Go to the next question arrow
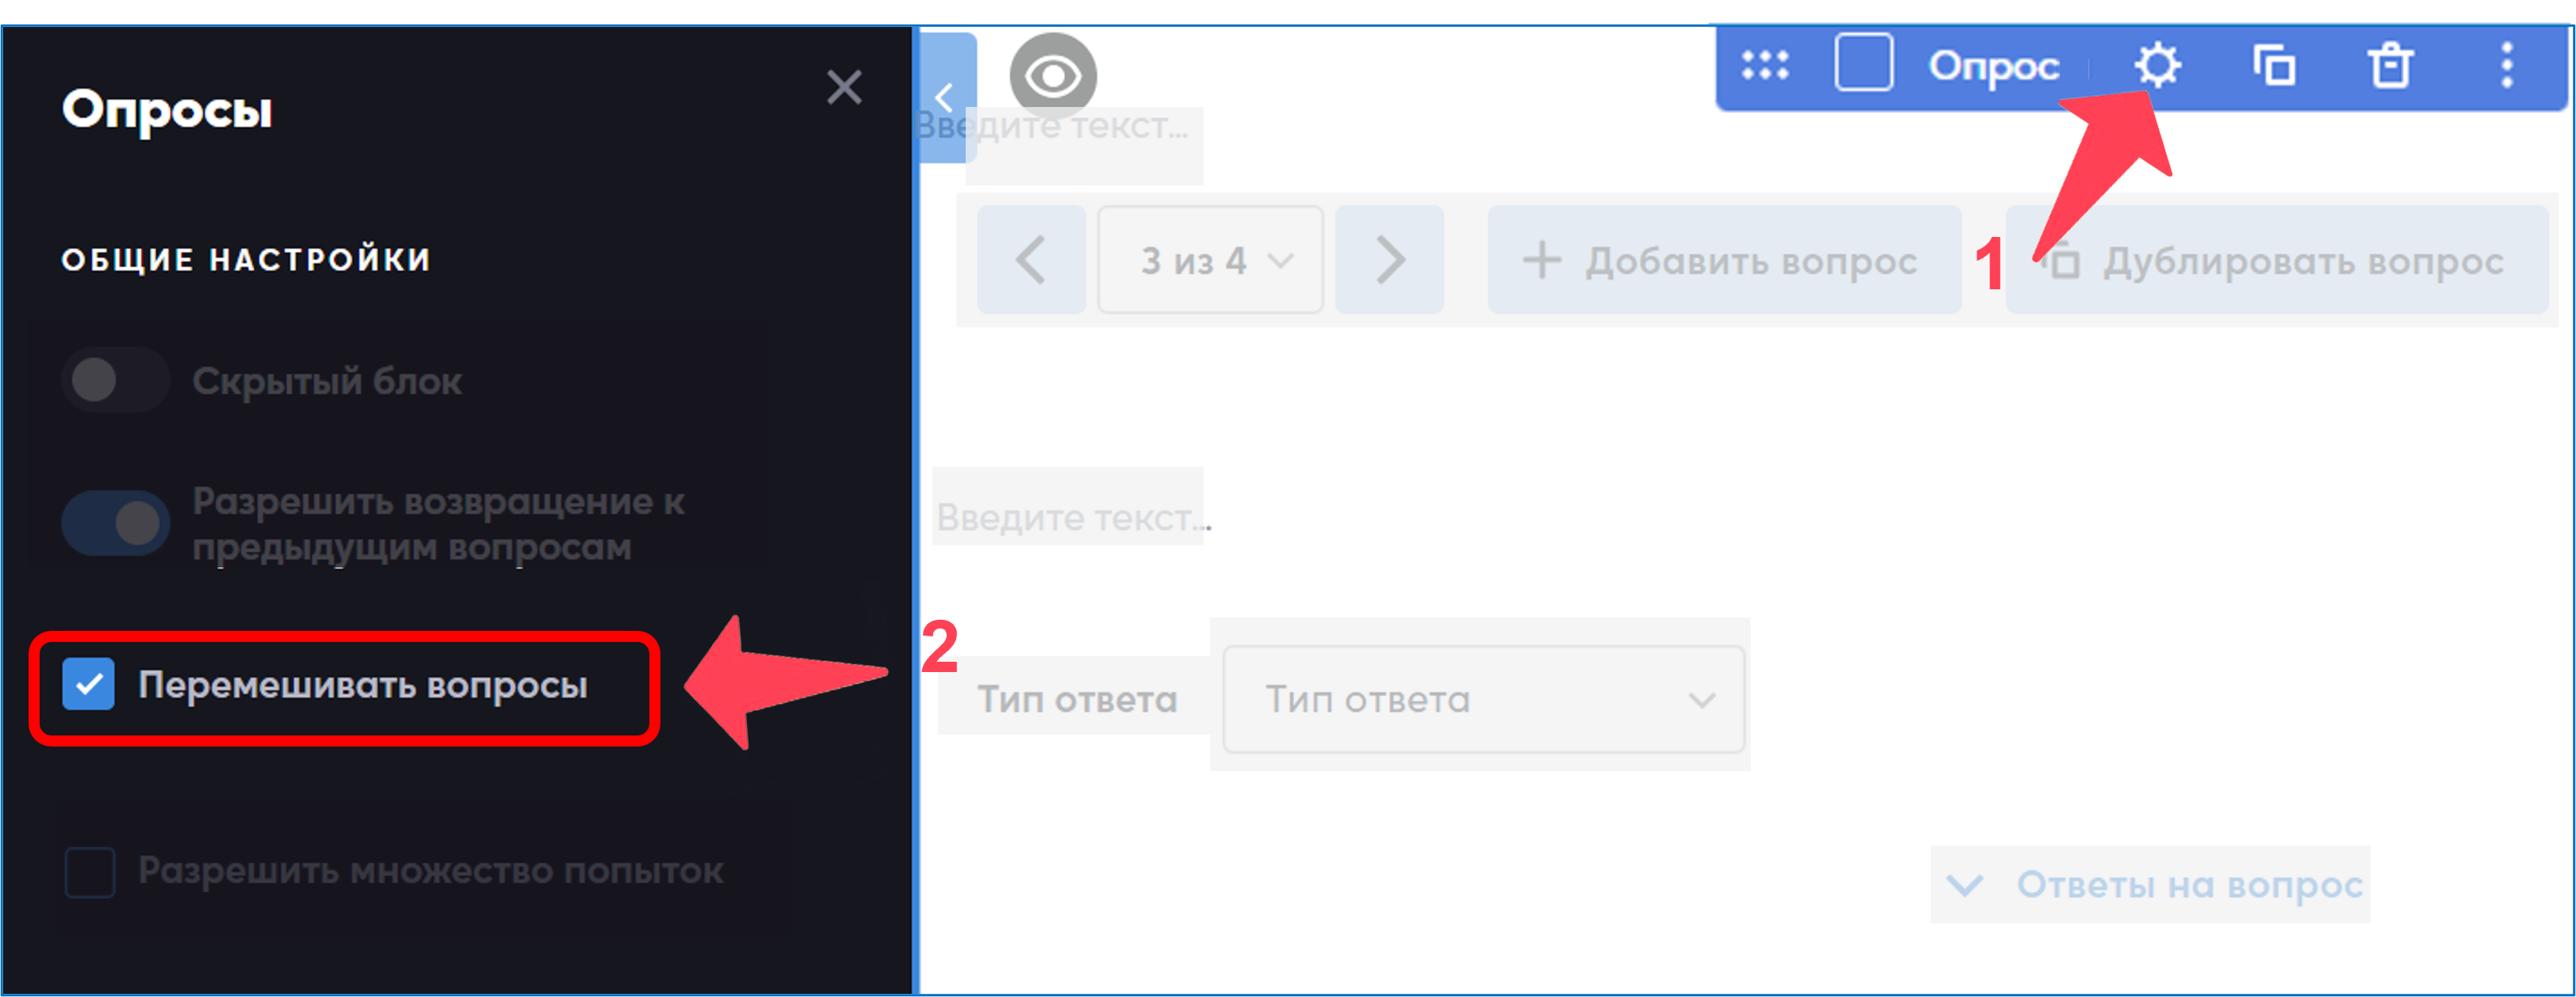 [1389, 260]
